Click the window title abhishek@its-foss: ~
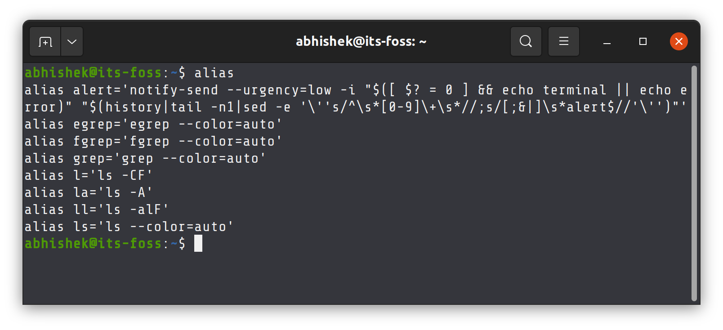 (x=361, y=41)
